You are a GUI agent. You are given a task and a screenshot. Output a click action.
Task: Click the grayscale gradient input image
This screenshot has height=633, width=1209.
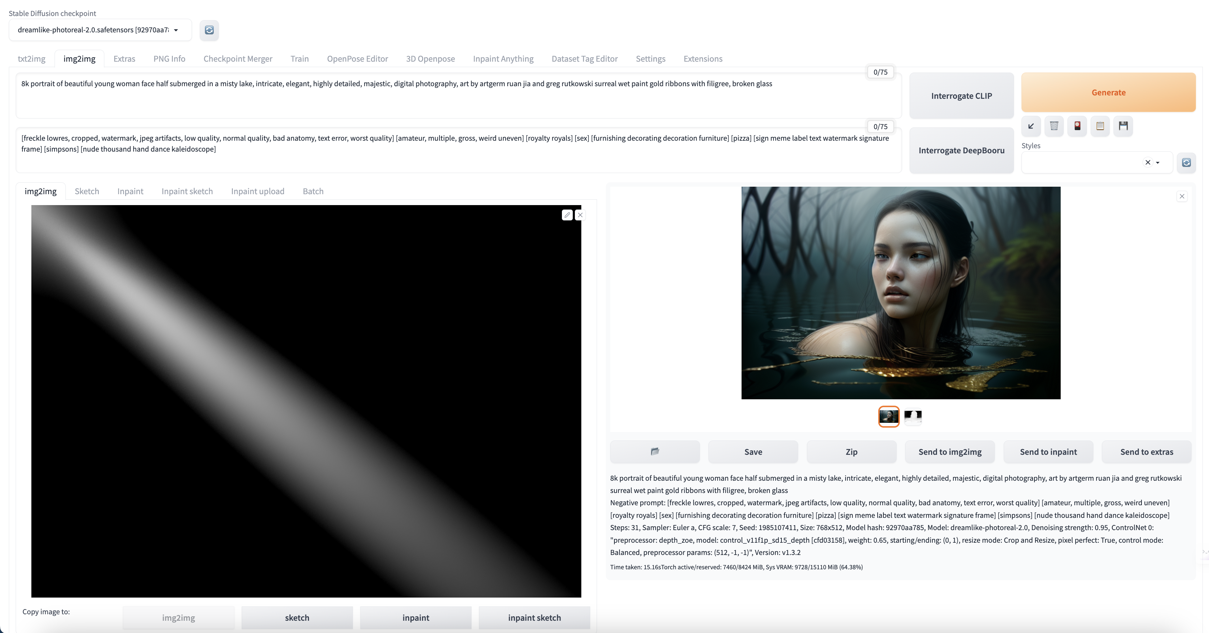point(306,401)
